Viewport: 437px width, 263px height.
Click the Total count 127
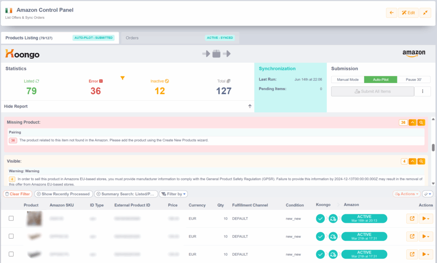click(x=224, y=91)
